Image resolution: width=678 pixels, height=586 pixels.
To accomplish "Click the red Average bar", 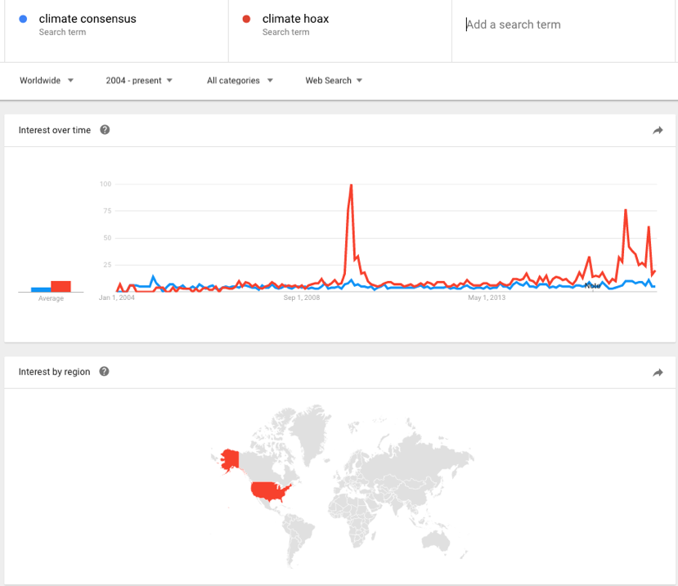I will pos(61,286).
